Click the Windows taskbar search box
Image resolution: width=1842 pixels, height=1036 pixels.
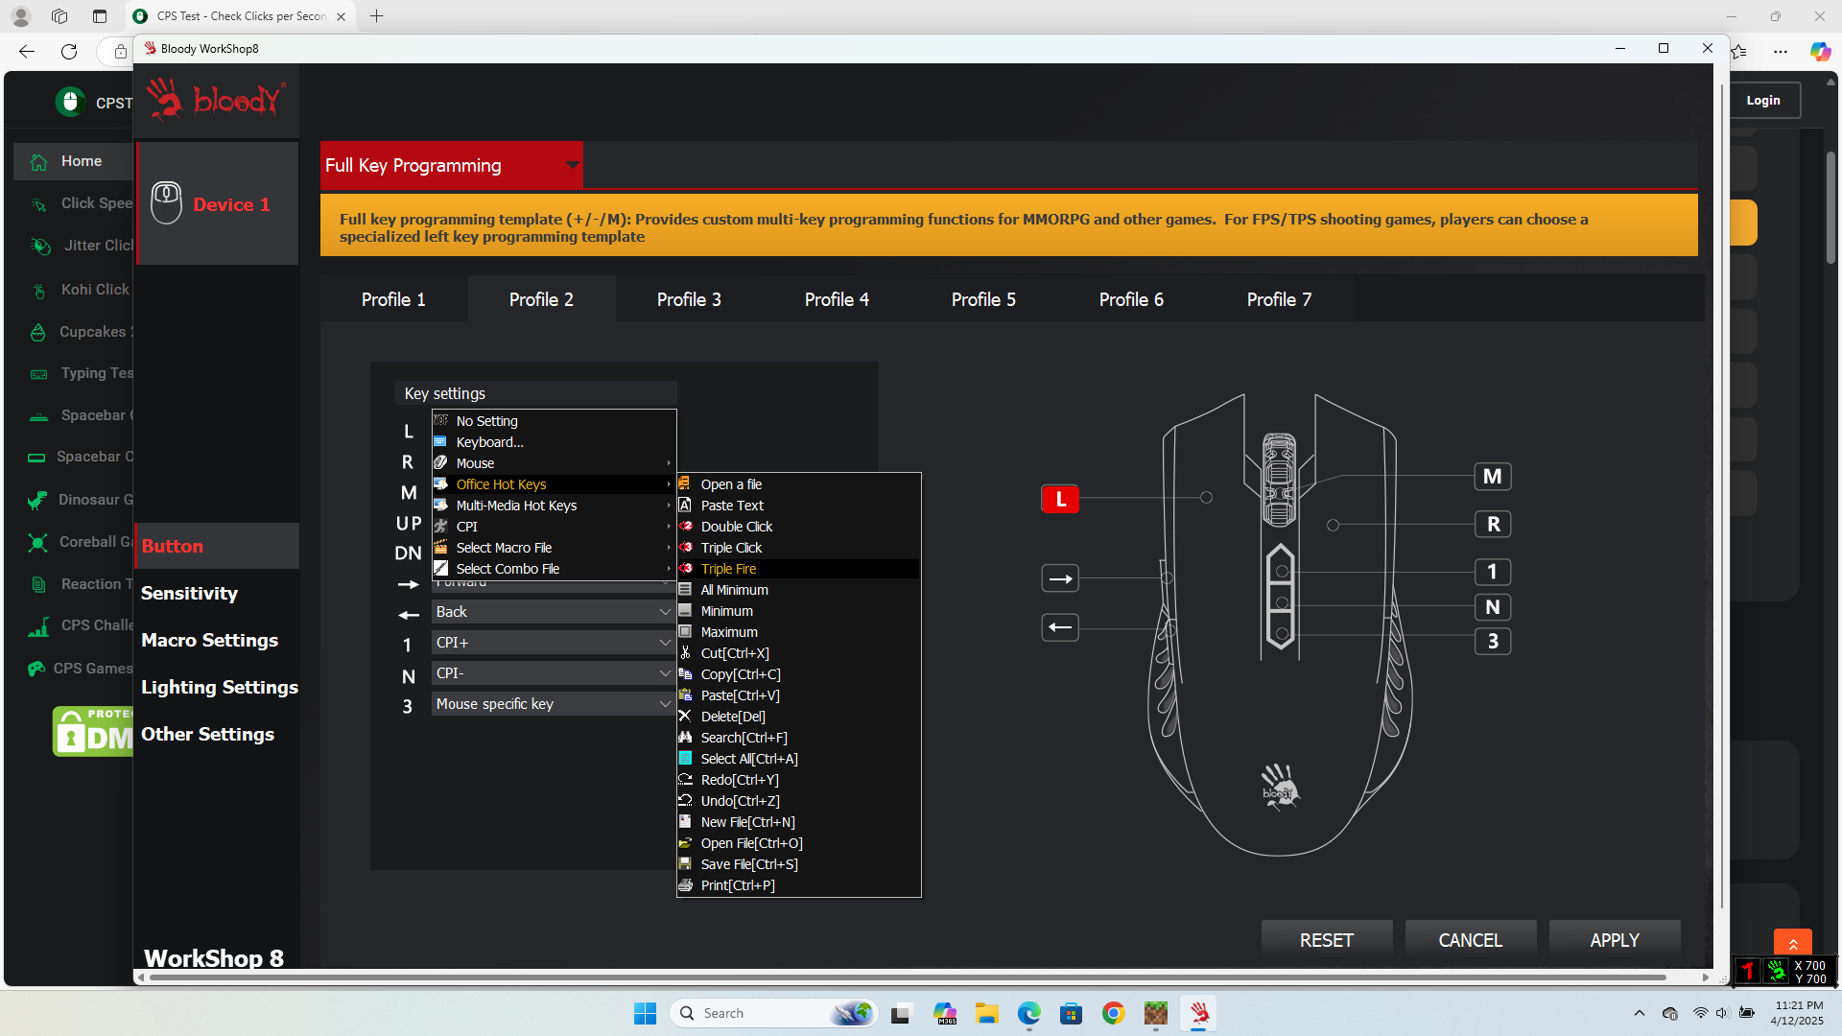[773, 1013]
